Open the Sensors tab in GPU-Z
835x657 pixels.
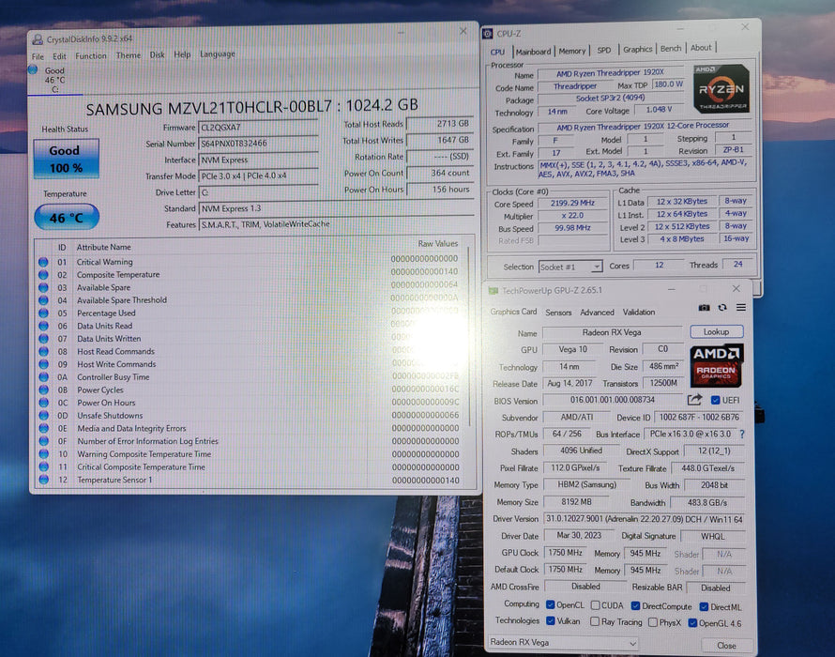pyautogui.click(x=558, y=313)
